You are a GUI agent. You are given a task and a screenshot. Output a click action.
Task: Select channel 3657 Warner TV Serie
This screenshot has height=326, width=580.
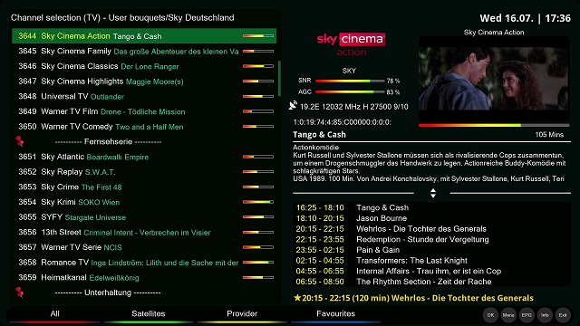[144, 247]
